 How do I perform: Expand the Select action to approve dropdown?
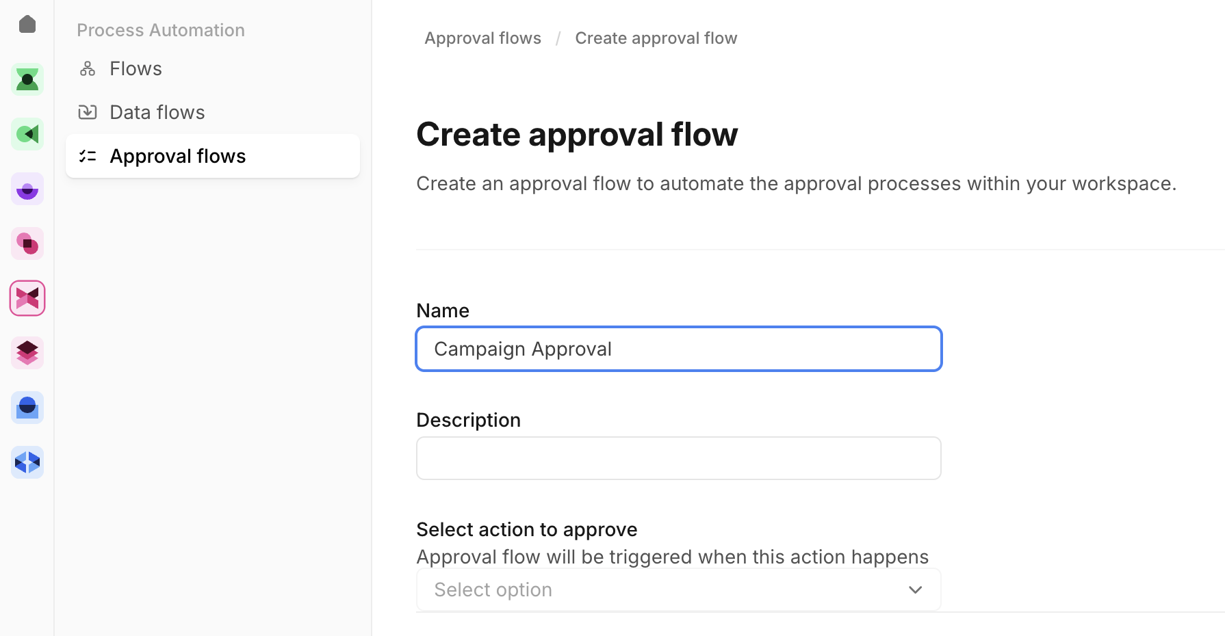pos(678,589)
